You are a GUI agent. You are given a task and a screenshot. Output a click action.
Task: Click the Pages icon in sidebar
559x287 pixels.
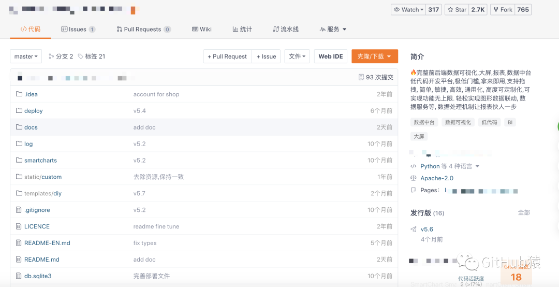coord(414,190)
